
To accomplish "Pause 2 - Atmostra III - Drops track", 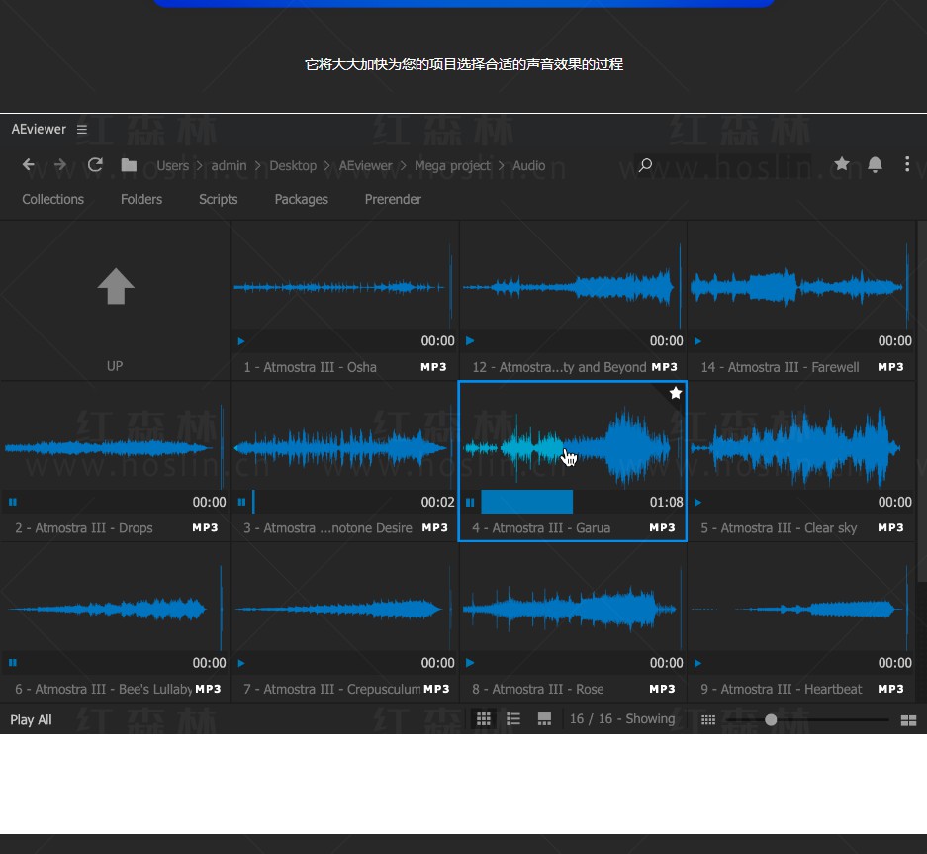I will click(x=13, y=502).
